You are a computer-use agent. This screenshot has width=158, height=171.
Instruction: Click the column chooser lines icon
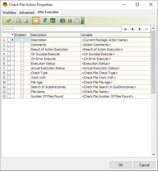pos(70,21)
